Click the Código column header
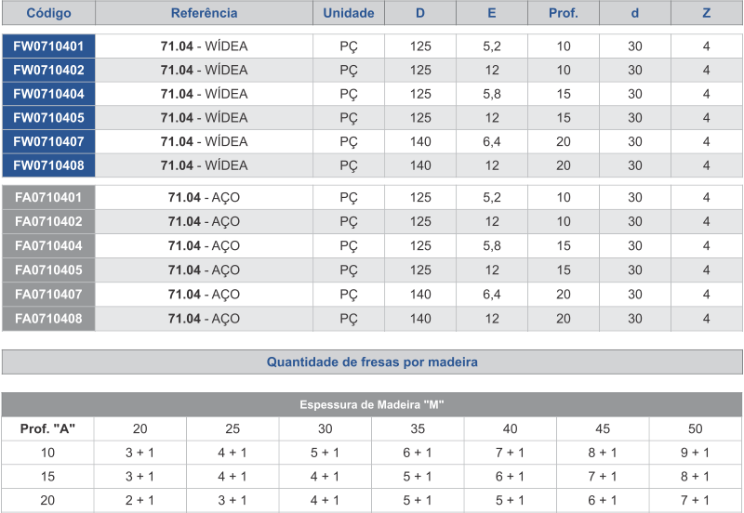Viewport: 744px width, 513px height. click(48, 13)
